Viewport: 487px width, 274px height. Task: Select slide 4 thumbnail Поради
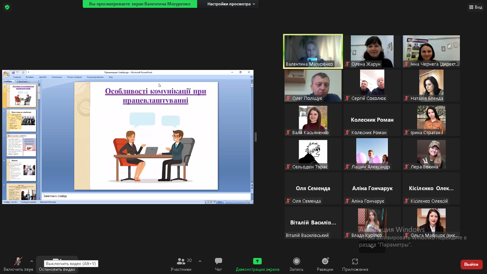(21, 170)
